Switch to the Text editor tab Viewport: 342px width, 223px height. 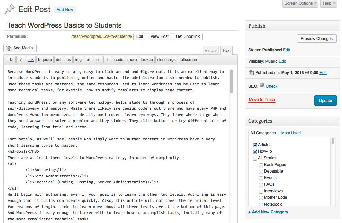click(227, 50)
